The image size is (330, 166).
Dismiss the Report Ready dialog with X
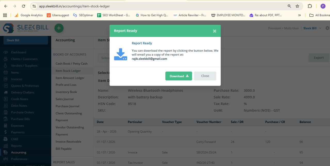pyautogui.click(x=214, y=31)
